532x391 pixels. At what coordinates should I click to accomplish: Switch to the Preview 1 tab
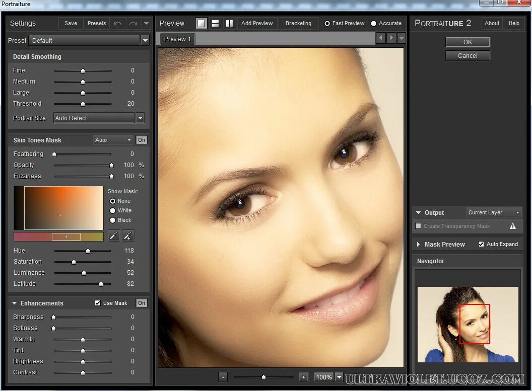(177, 39)
